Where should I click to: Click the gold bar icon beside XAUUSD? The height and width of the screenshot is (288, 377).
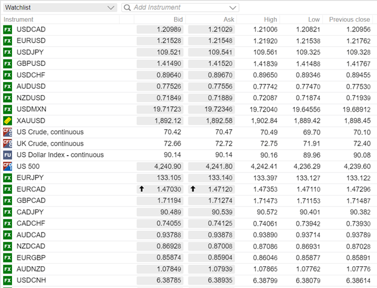coord(8,121)
